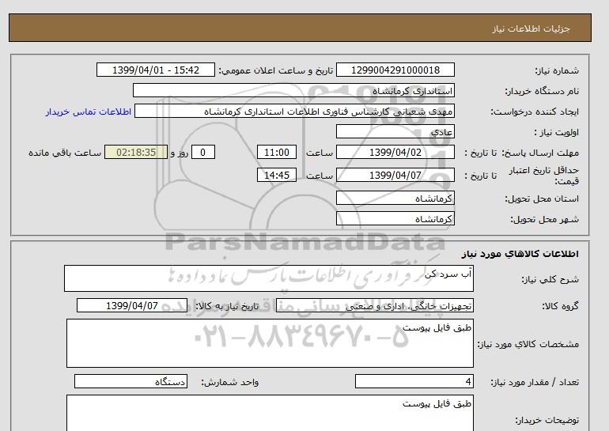
Task: Select the delivery city field کرمانشاه
Action: point(395,218)
